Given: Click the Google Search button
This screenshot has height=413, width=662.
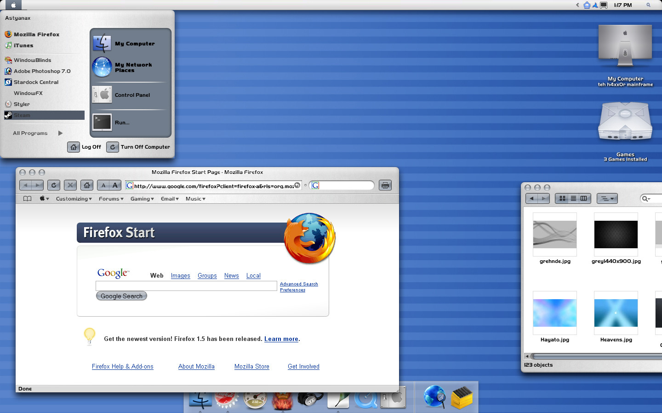Looking at the screenshot, I should tap(121, 296).
